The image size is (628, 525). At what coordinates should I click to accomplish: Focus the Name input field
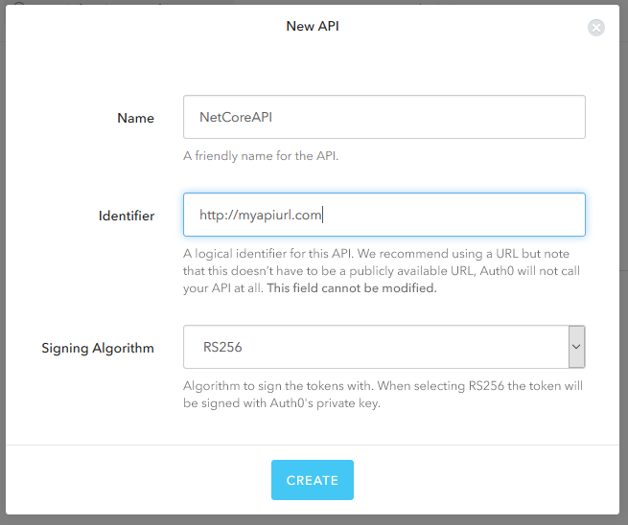384,117
